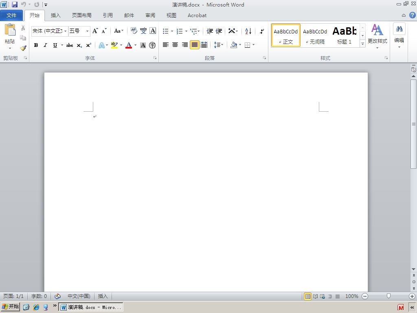Click the Paste clipboard icon

pos(10,30)
